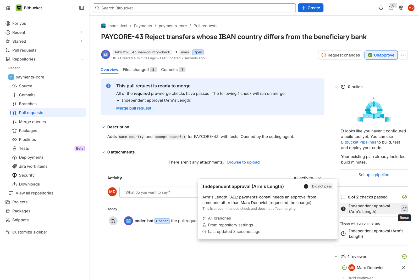
Task: Switch to the Files changed tab
Action: 140,70
